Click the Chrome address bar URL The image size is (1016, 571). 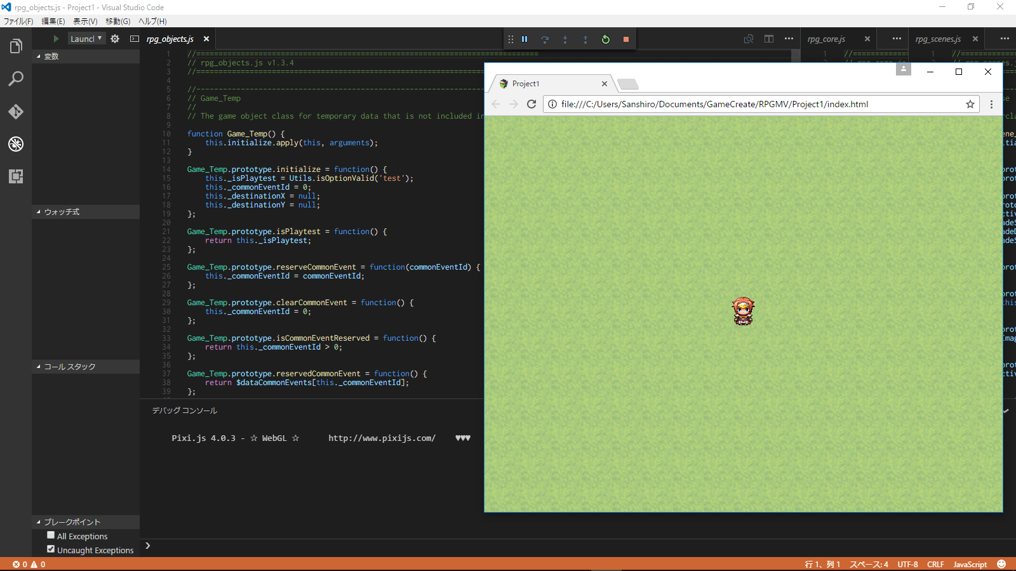(x=714, y=104)
